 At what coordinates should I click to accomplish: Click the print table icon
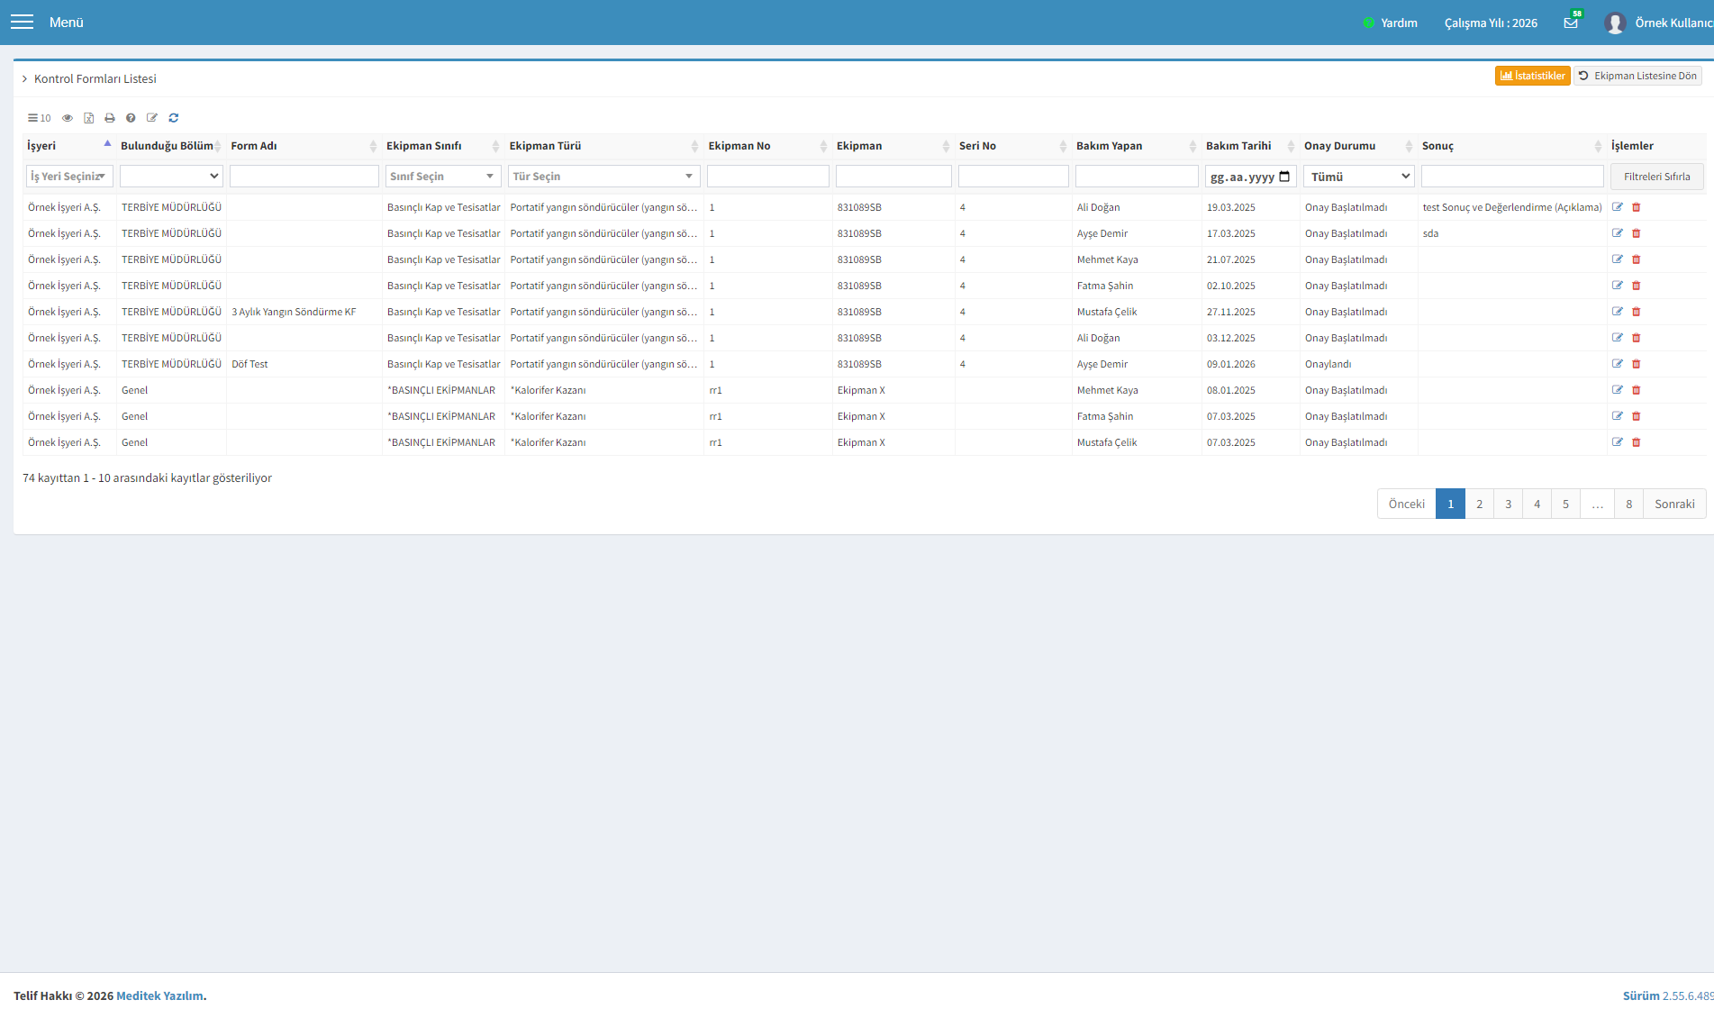pyautogui.click(x=110, y=118)
